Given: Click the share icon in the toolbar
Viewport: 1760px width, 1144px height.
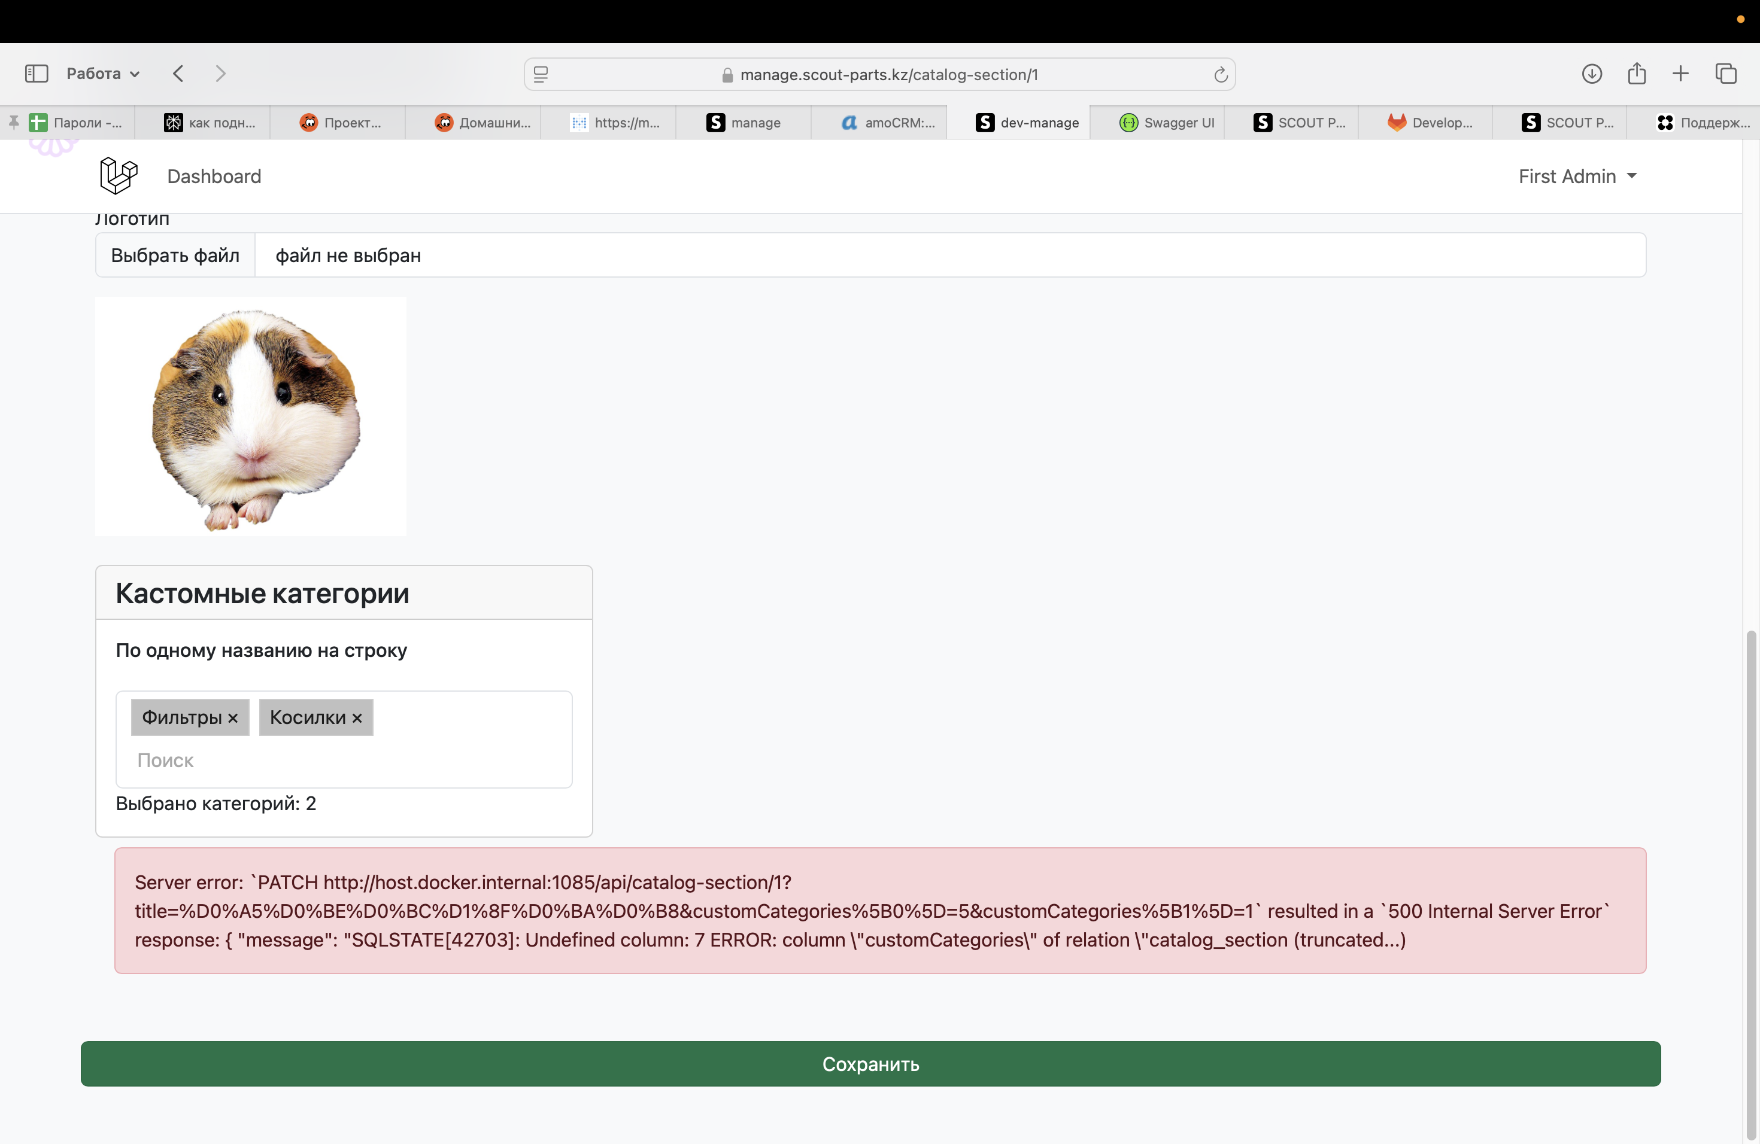Looking at the screenshot, I should coord(1635,73).
